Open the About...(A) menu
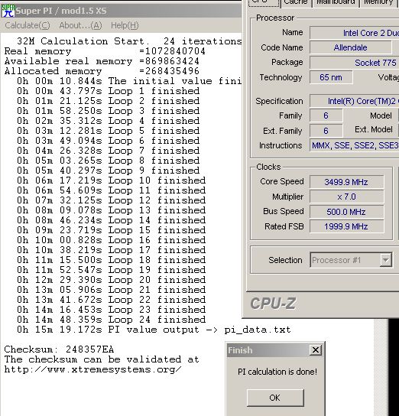The image size is (399, 416). (x=80, y=25)
